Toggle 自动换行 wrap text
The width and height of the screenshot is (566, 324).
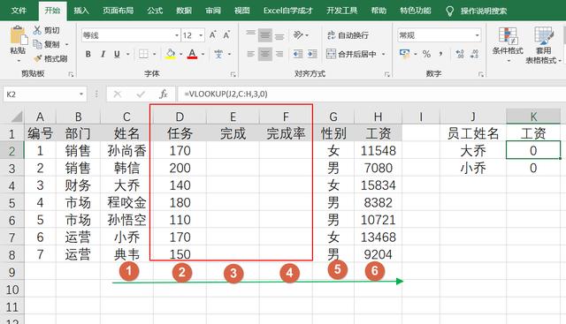click(x=348, y=35)
